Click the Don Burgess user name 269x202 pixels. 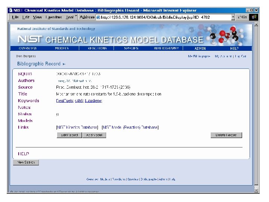click(26, 56)
